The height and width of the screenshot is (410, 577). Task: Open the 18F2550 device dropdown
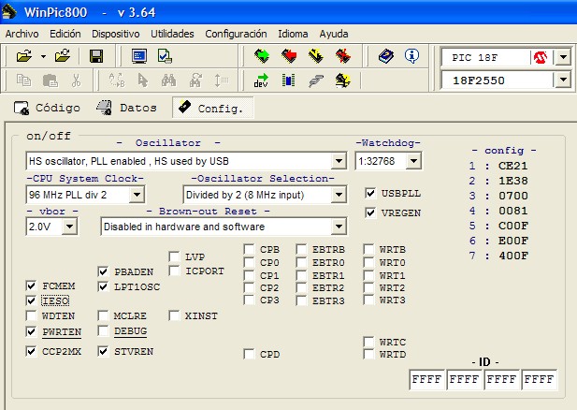(x=562, y=81)
